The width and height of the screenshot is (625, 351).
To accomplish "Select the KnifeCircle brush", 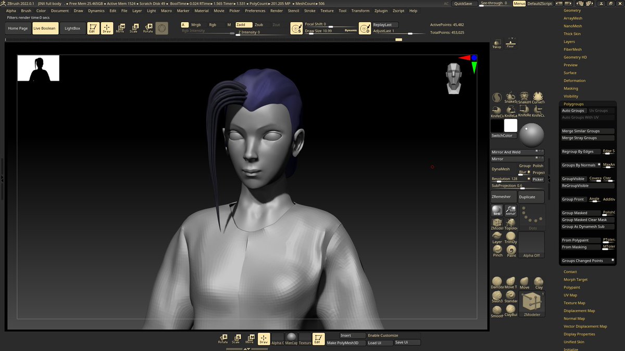I will click(497, 111).
